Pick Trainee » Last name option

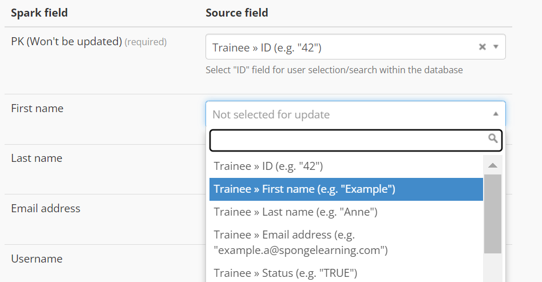[346, 212]
